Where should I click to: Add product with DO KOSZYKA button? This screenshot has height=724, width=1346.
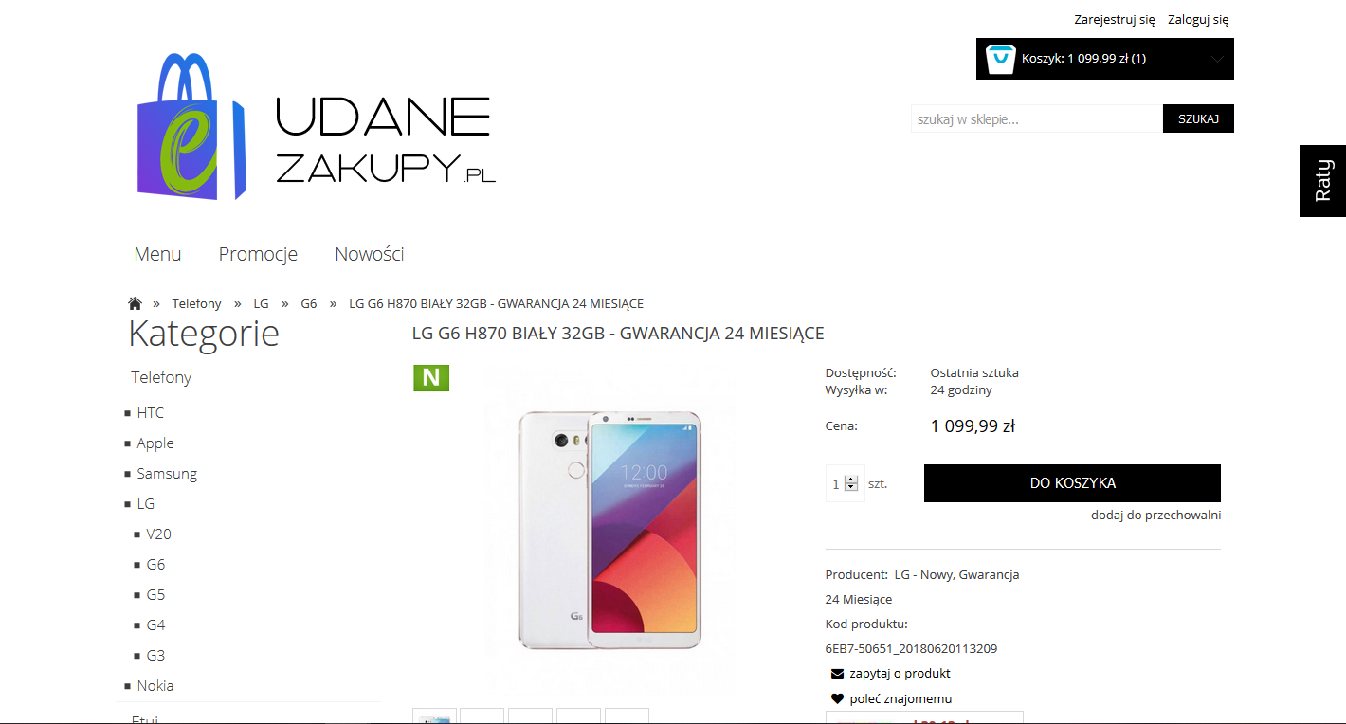[x=1072, y=483]
